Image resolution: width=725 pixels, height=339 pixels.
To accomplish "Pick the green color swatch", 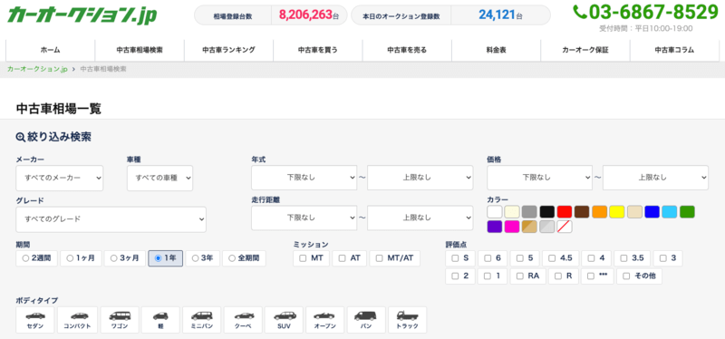I will (687, 212).
